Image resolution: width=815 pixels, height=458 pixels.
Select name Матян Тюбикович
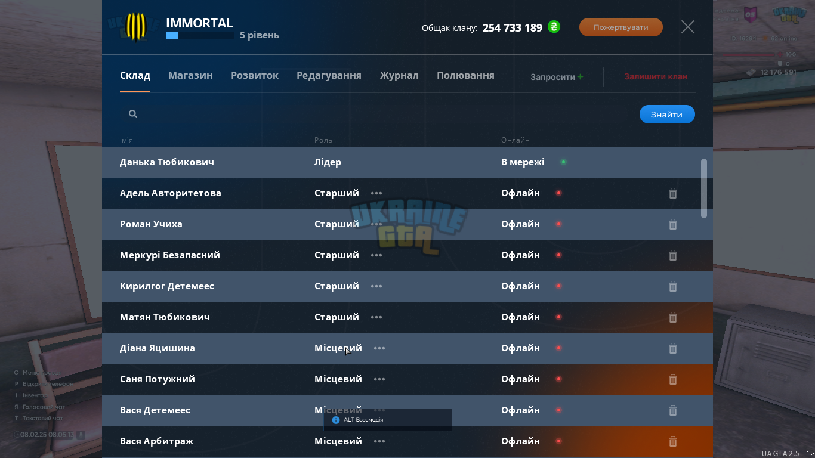[x=165, y=317]
